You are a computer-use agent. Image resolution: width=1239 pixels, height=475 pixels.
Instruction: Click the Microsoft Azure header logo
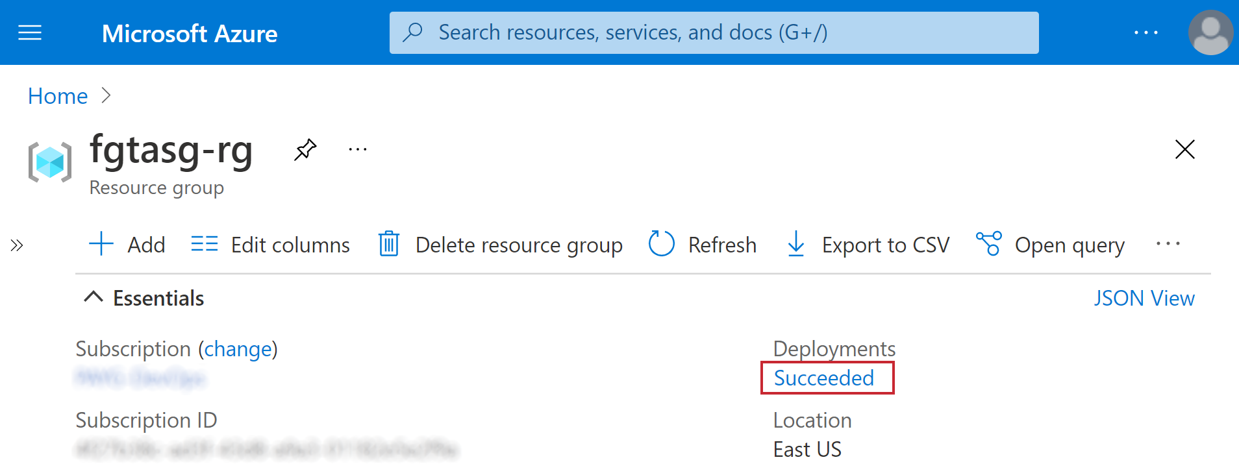click(189, 32)
